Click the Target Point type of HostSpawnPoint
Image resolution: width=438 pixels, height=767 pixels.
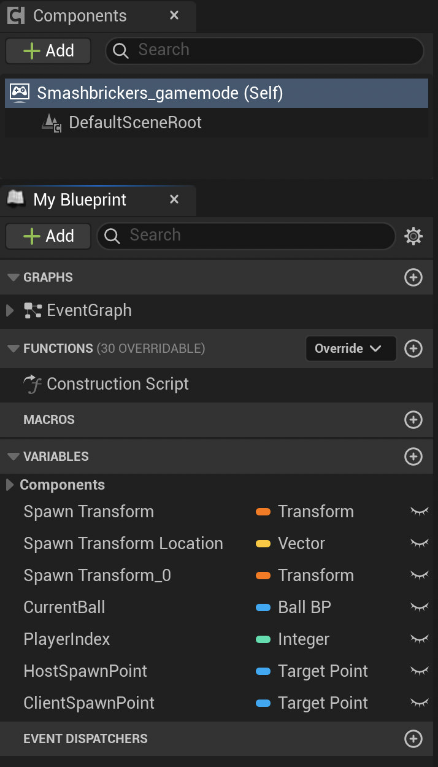pyautogui.click(x=323, y=671)
